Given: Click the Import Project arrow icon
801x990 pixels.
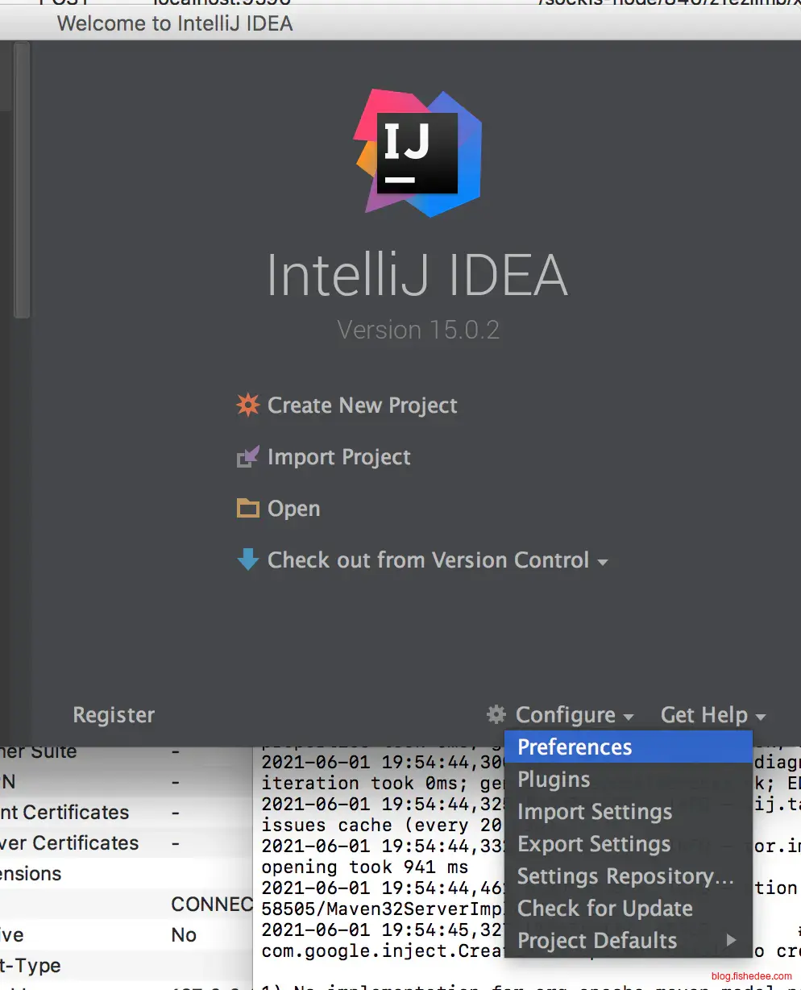Looking at the screenshot, I should [247, 457].
